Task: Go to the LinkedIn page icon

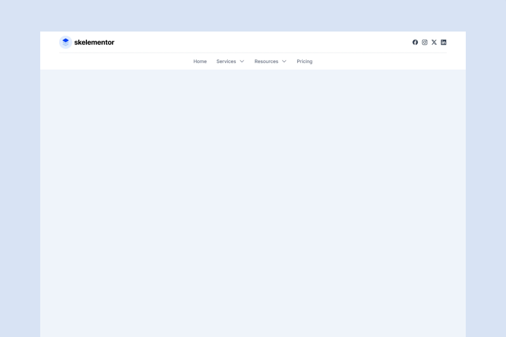Action: coord(443,42)
